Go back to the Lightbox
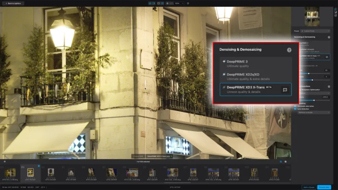 14,3
